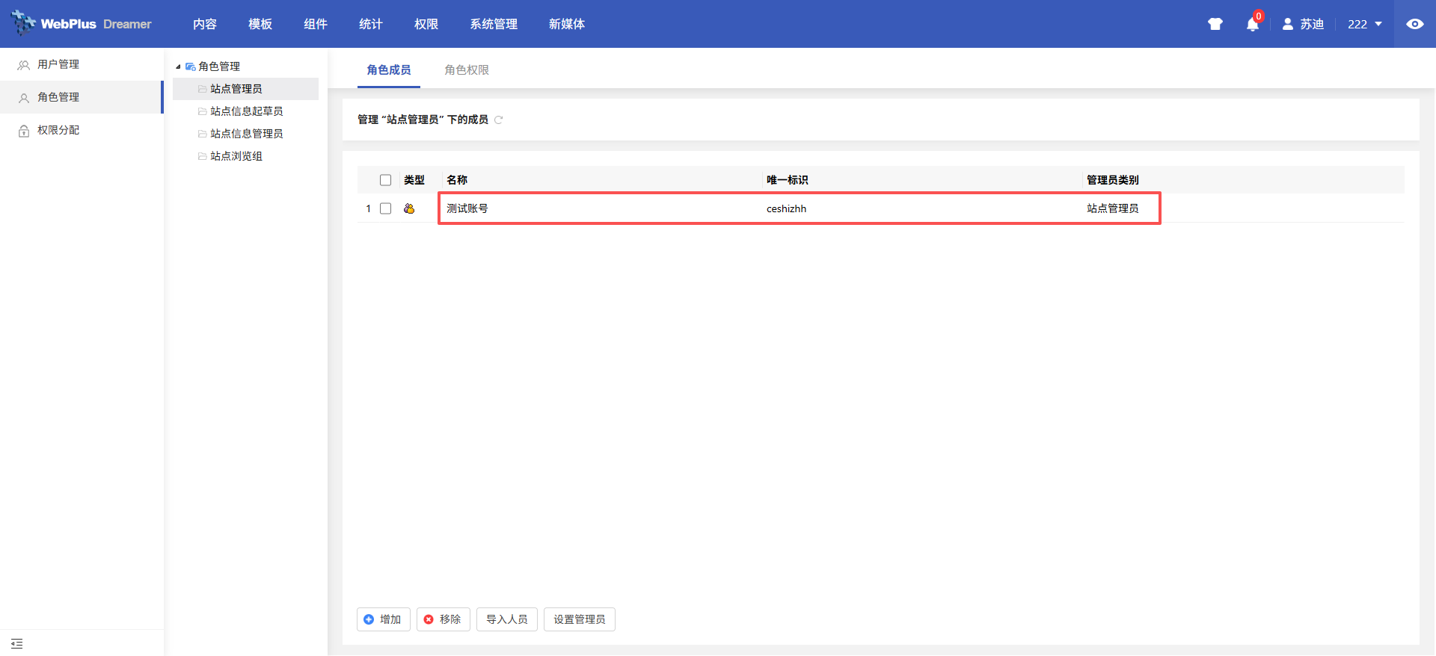Open the notification bell icon

[x=1253, y=25]
